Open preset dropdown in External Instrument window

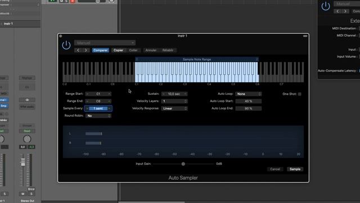[x=347, y=4]
